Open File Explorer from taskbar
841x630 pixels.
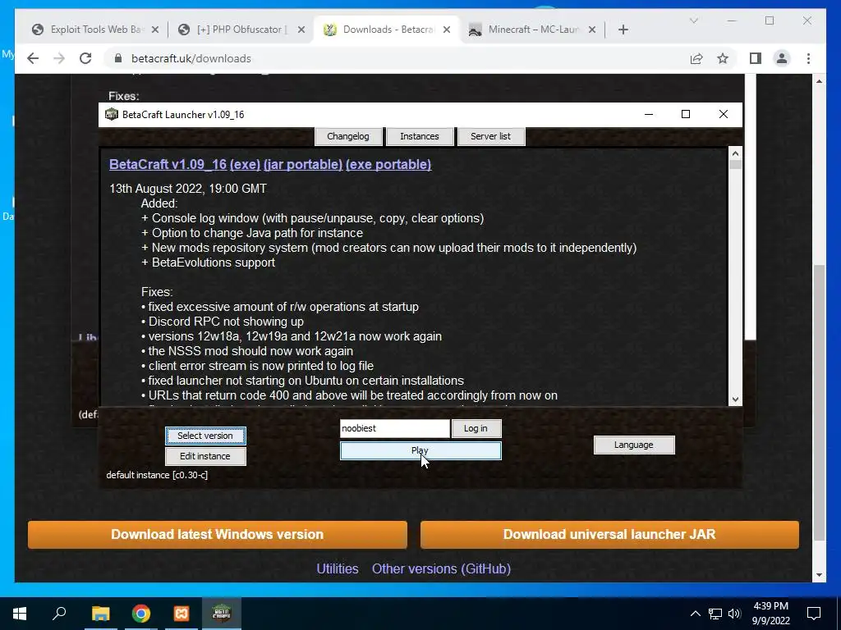[100, 614]
